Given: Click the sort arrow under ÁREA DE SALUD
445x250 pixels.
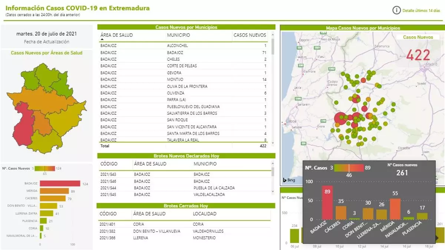Looking at the screenshot, I should 102,39.
